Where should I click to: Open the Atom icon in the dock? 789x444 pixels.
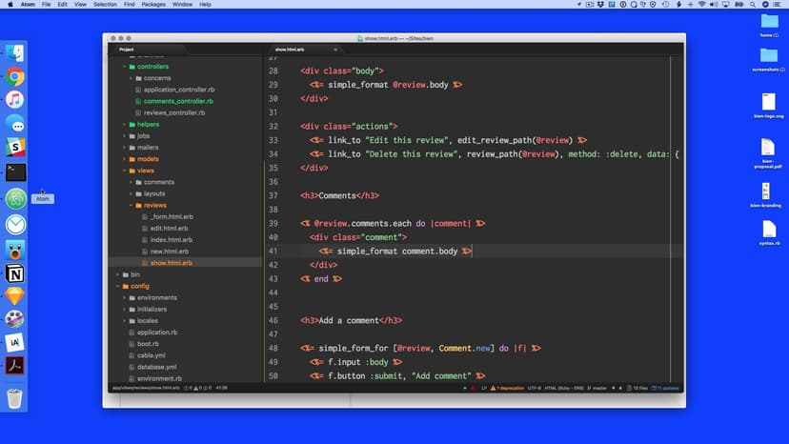click(x=15, y=198)
